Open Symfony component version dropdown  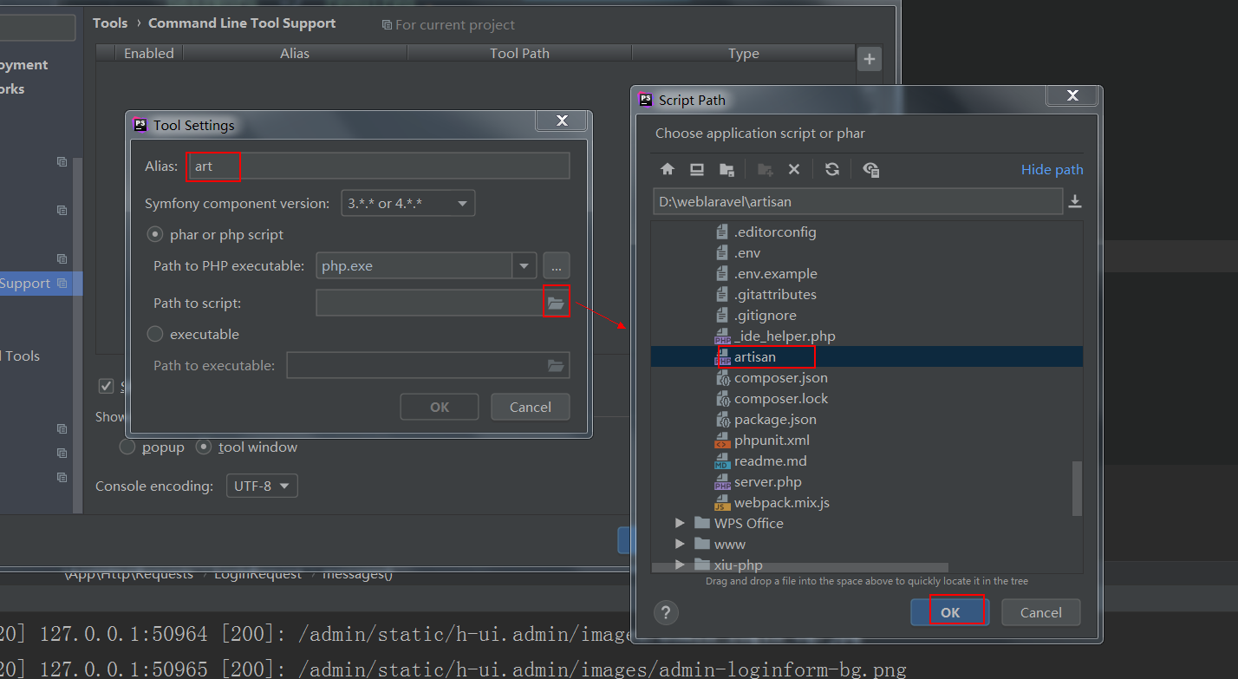[x=407, y=204]
